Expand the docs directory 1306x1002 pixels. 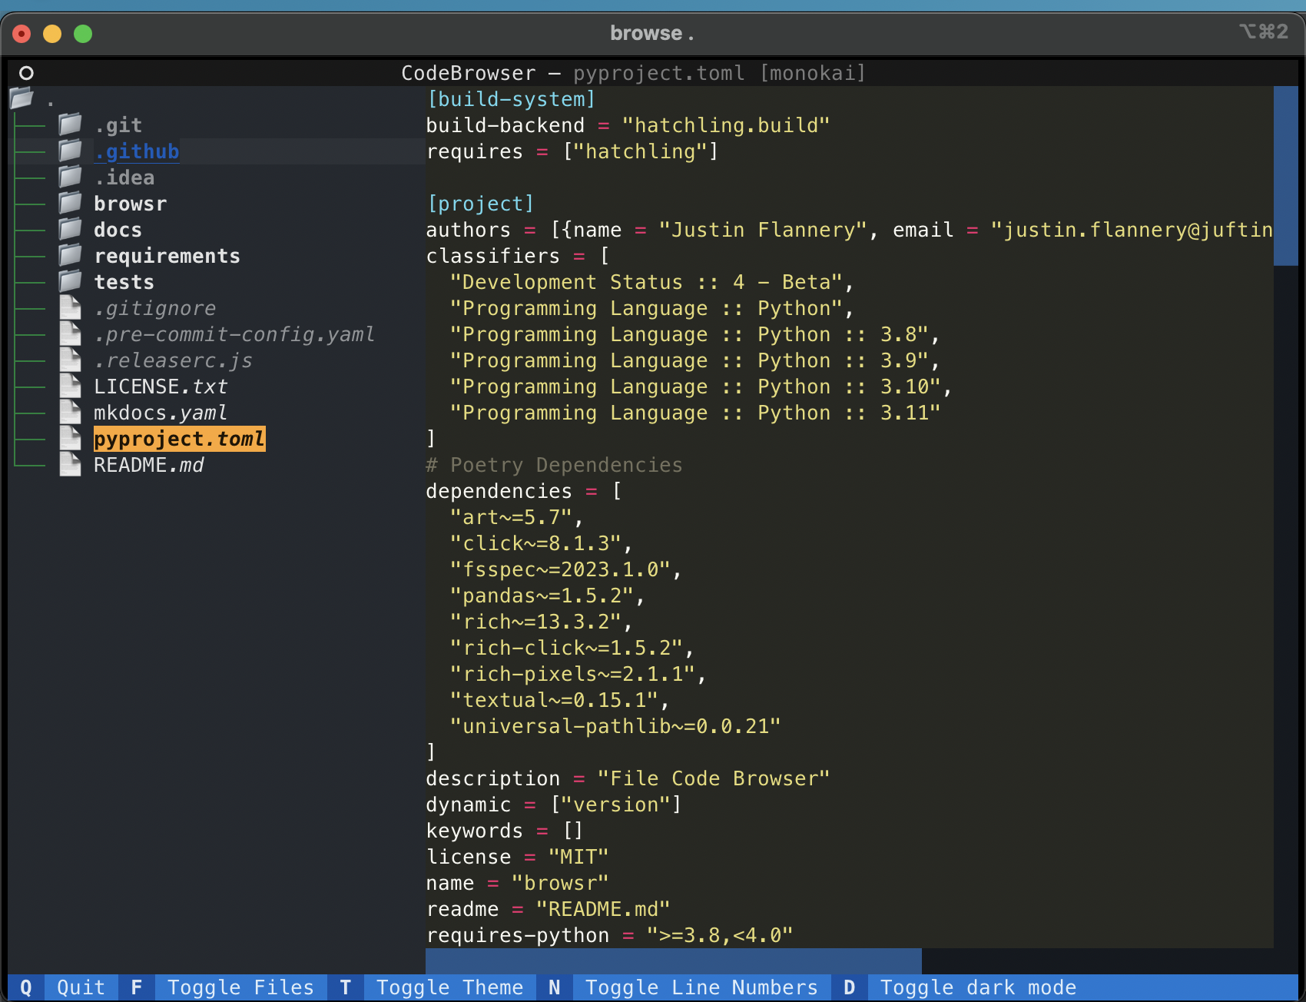click(x=118, y=230)
